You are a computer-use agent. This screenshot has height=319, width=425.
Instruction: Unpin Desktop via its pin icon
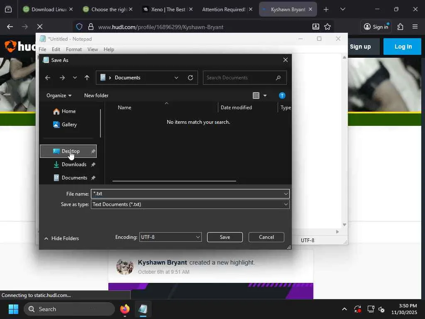point(93,151)
